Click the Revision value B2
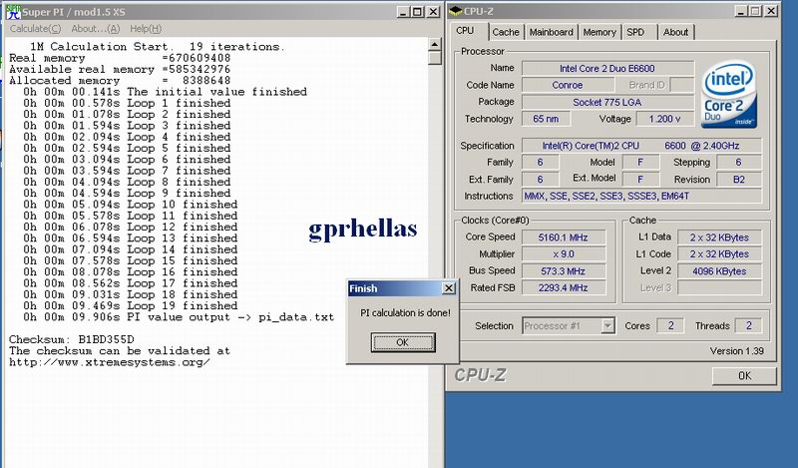798x468 pixels. point(739,180)
